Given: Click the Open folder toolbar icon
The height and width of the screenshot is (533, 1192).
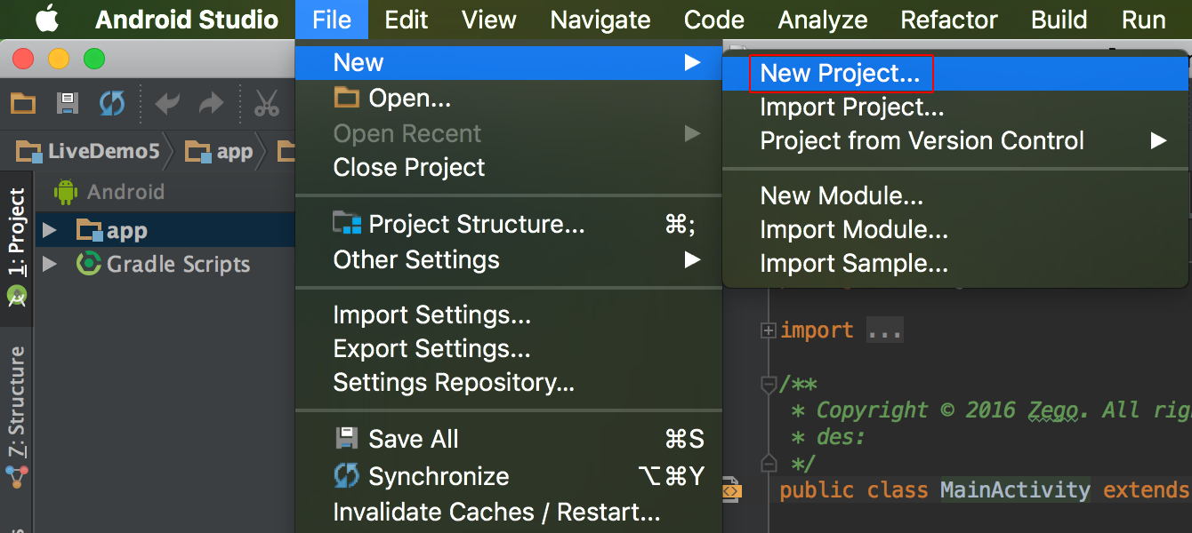Looking at the screenshot, I should (x=23, y=104).
